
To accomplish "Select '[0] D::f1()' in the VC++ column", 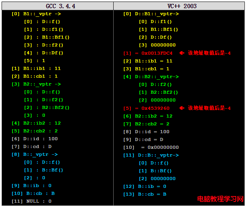I will point(155,21).
